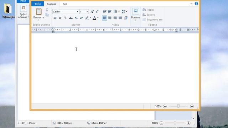This screenshot has height=128, width=228.
Task: Toggle italic formatting (К)
Action: 60,18
